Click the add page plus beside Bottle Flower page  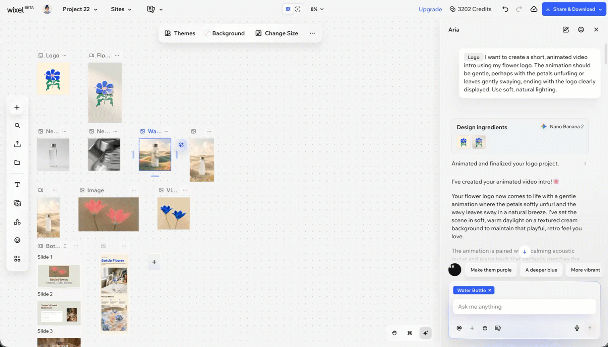[x=154, y=262]
